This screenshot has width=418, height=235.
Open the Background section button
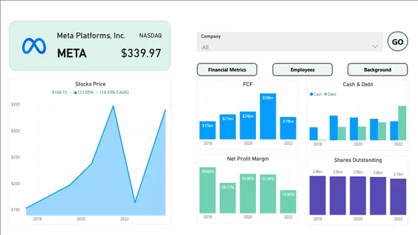tap(378, 70)
